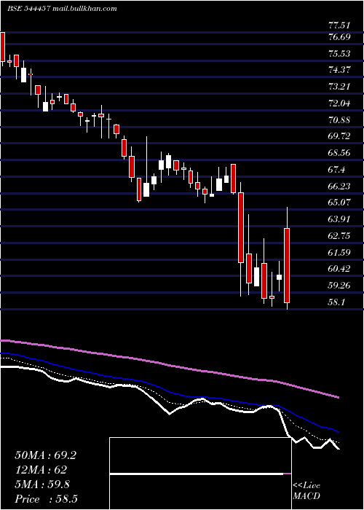This screenshot has height=510, width=364.
Task: Click the 68.56 price axis label
Action: click(x=339, y=153)
